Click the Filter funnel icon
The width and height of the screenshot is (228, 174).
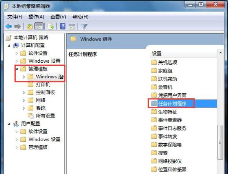click(x=84, y=27)
